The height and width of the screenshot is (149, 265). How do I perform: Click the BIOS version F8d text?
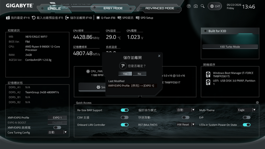coord(28,42)
